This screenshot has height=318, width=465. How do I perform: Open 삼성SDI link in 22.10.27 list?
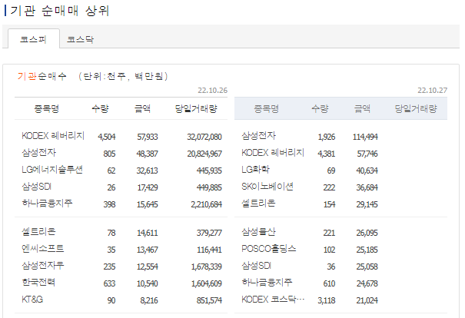(256, 266)
